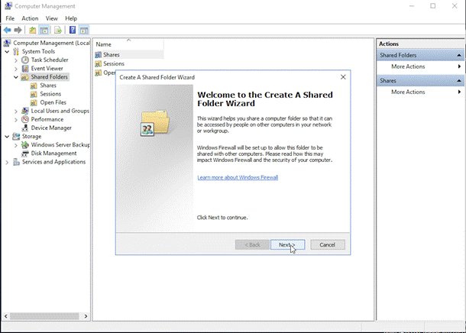Image resolution: width=466 pixels, height=333 pixels.
Task: Click the blue Help toolbar icon
Action: pos(73,30)
